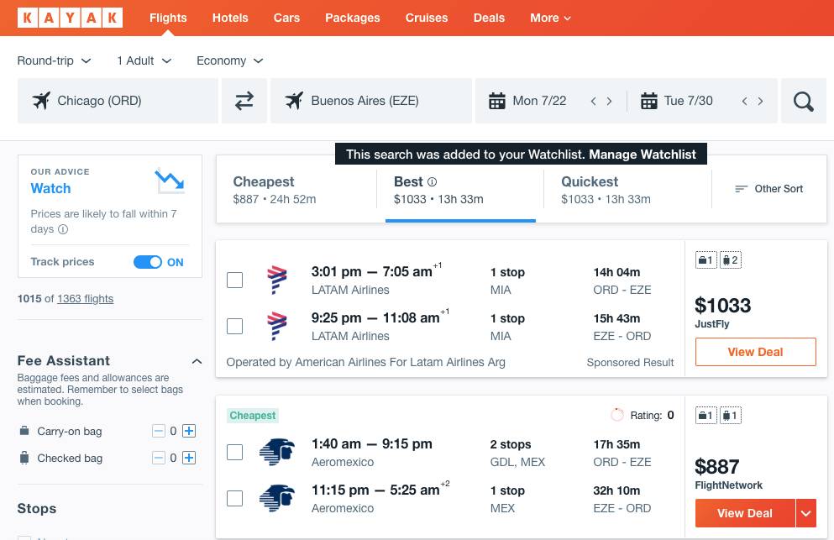Increase carry-on bag count
Screen dimensions: 834x540
coord(189,431)
